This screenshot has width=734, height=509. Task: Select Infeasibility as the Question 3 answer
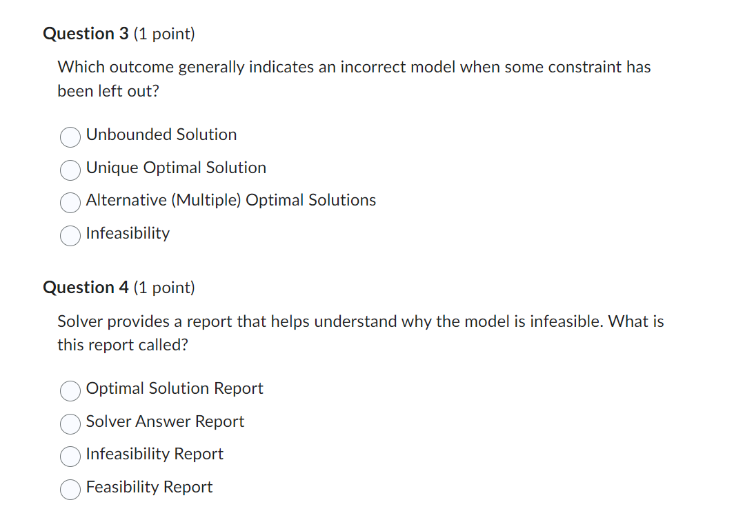tap(70, 236)
